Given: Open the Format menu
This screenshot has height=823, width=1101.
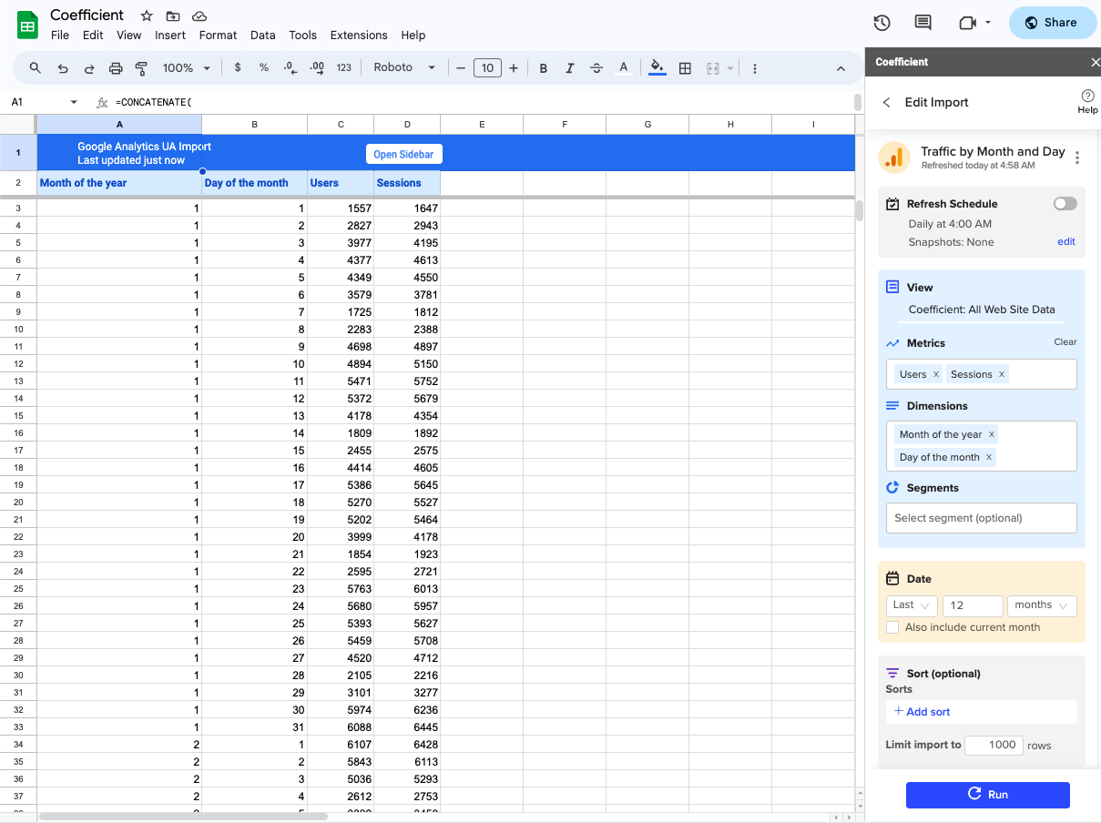Looking at the screenshot, I should tap(218, 36).
